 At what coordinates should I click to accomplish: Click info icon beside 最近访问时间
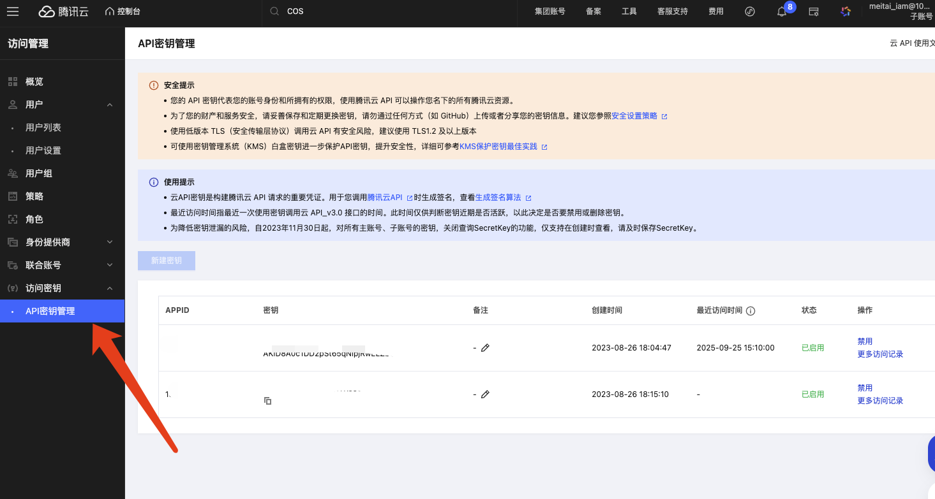point(751,311)
